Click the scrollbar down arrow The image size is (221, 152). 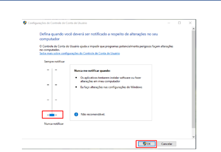tap(193, 137)
